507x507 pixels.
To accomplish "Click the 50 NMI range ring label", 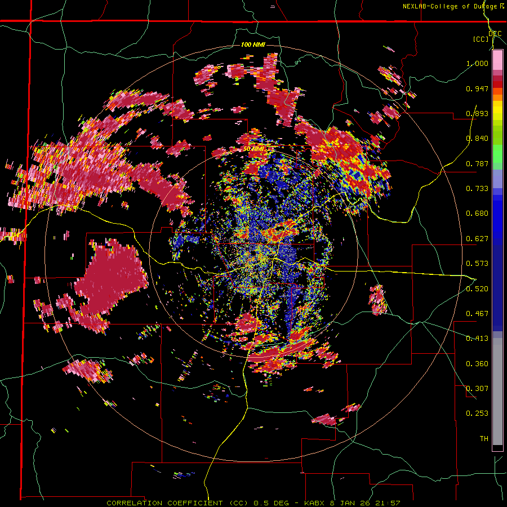I will pyautogui.click(x=254, y=149).
